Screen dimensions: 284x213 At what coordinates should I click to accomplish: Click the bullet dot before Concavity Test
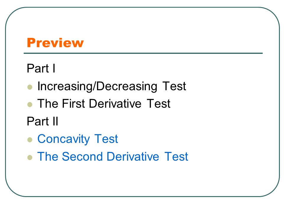point(30,140)
